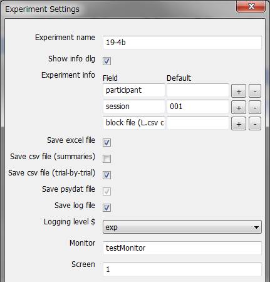Close the Experiment Settings dialog
This screenshot has height=282, width=270.
[x=251, y=6]
